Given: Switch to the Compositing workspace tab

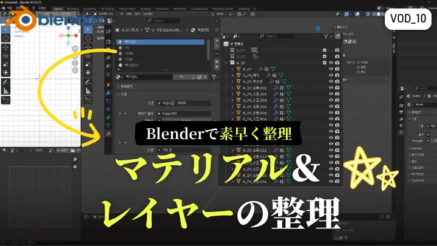Looking at the screenshot, I should (x=200, y=9).
